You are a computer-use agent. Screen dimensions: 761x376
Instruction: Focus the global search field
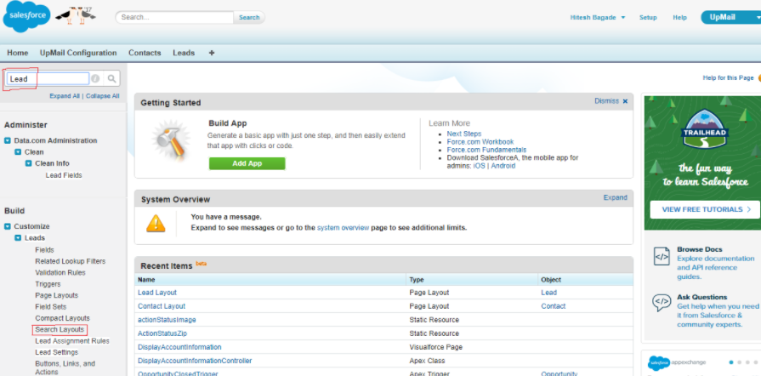click(x=174, y=18)
